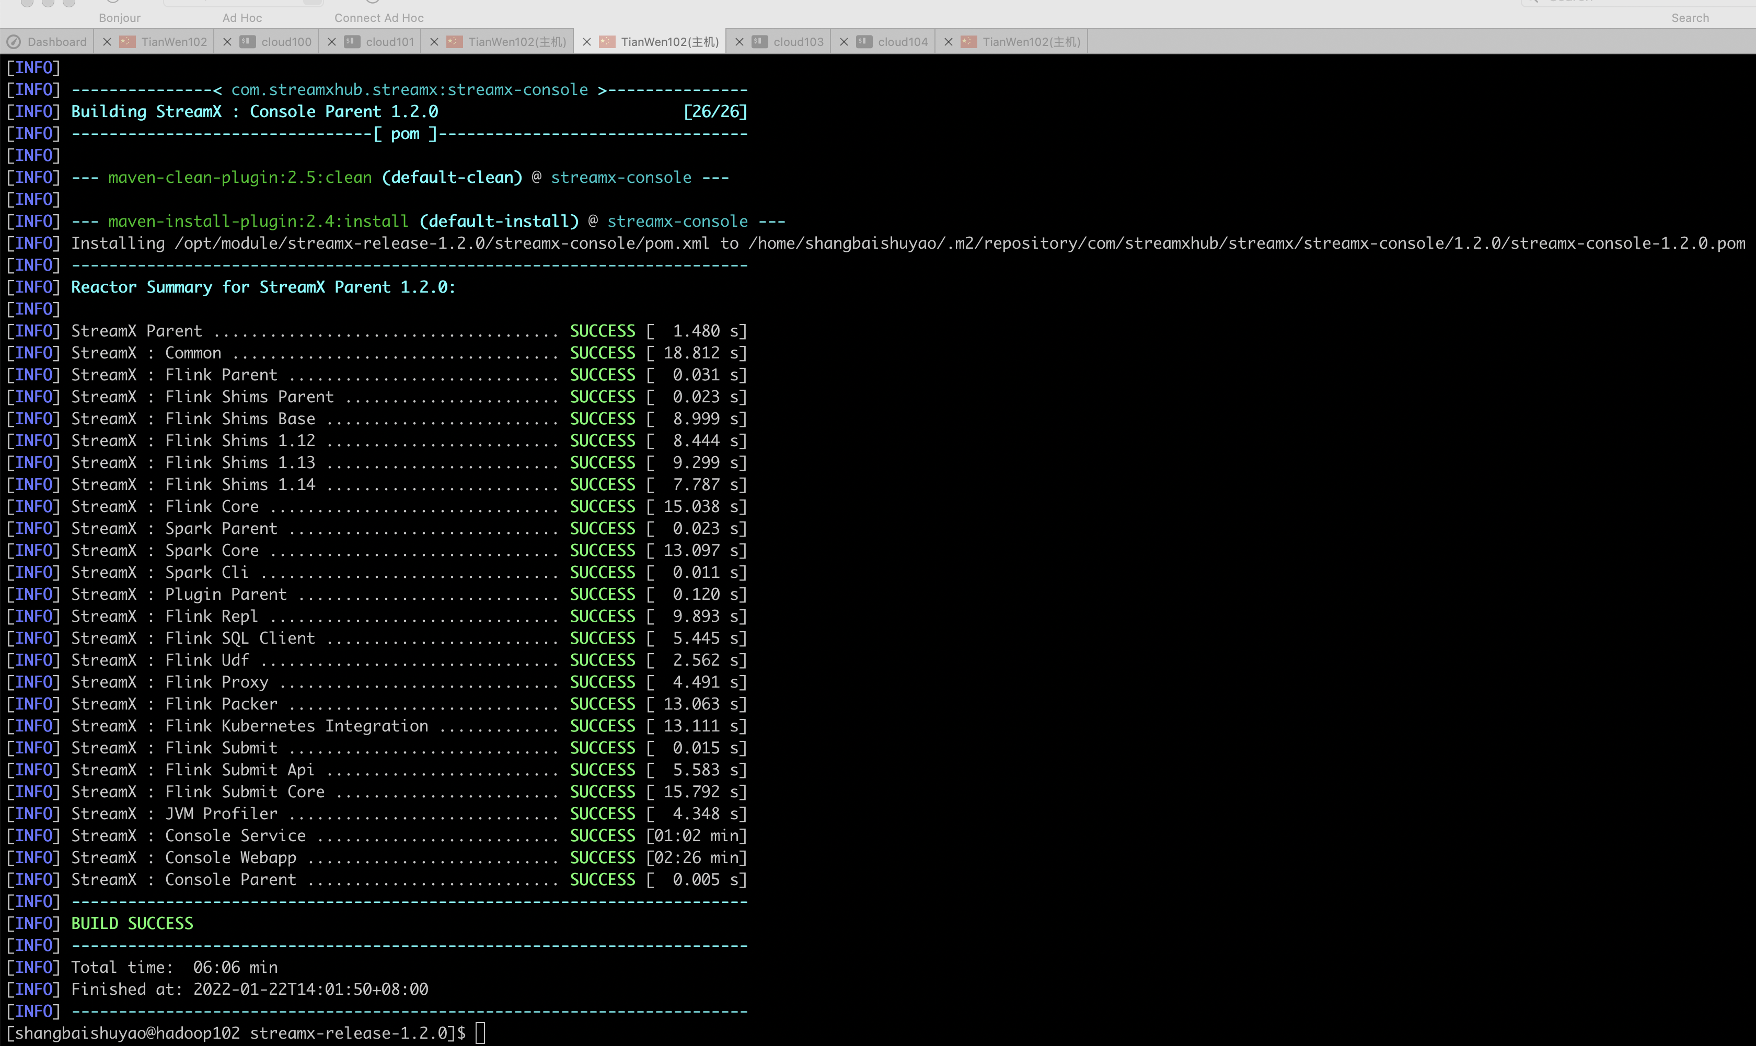
Task: Click 'Reactor Summary for StreamX Parent 1.2.0:'
Action: (263, 287)
